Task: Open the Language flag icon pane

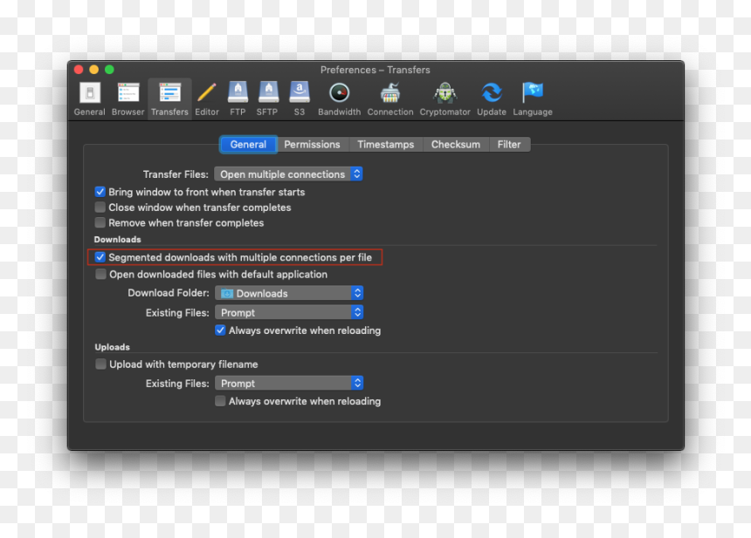Action: [x=533, y=99]
